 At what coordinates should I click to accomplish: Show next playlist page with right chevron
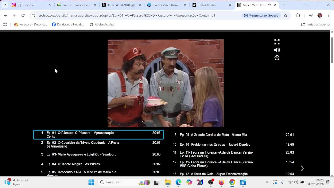click(x=302, y=168)
